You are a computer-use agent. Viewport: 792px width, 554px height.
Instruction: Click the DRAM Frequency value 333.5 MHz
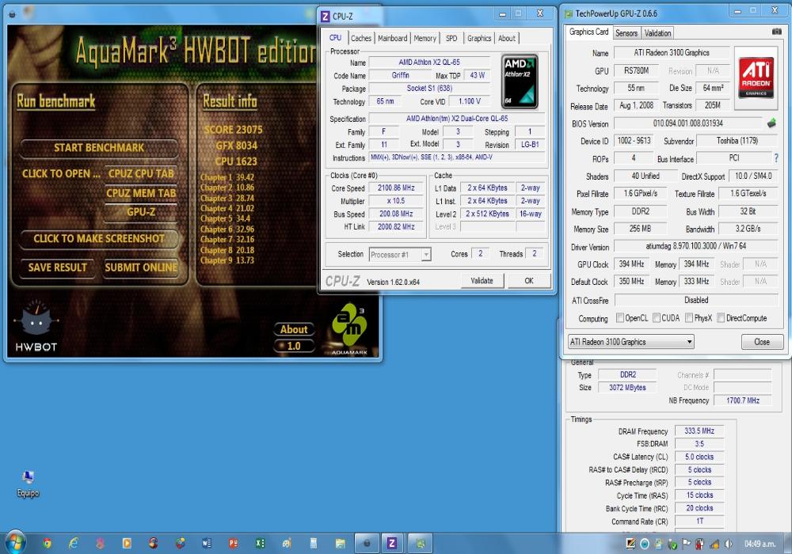coord(699,431)
